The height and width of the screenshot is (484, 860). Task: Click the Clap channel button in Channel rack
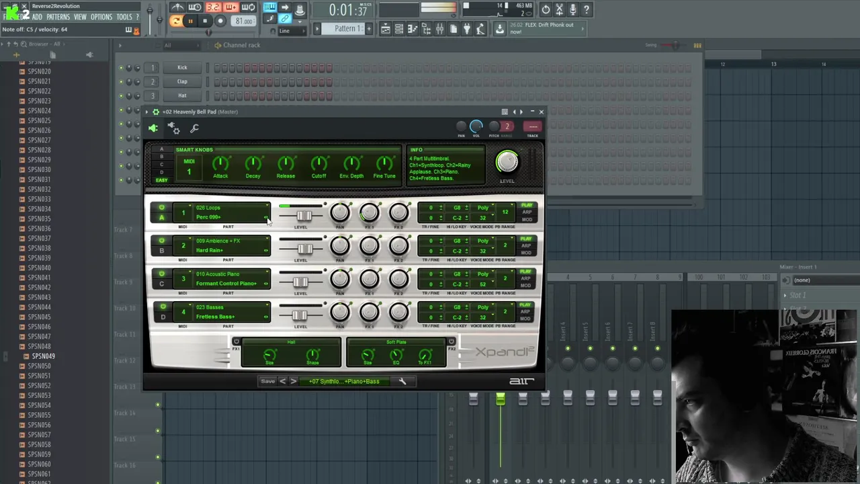click(182, 81)
